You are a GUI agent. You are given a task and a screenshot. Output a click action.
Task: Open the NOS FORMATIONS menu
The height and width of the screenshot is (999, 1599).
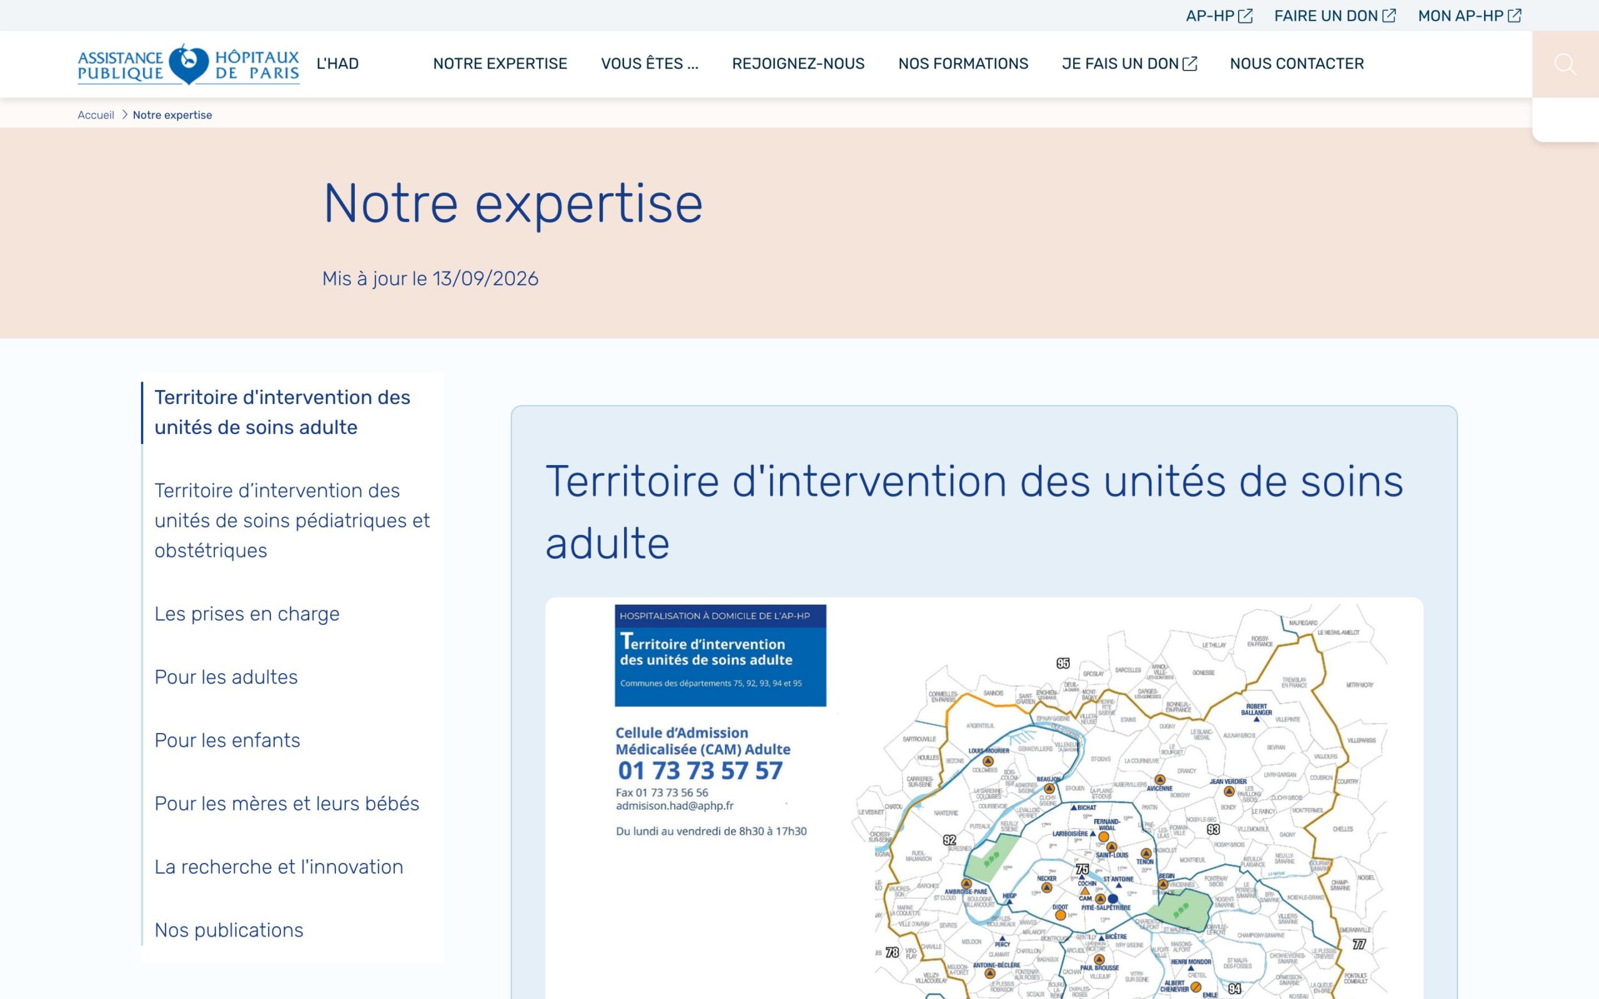[x=963, y=64]
